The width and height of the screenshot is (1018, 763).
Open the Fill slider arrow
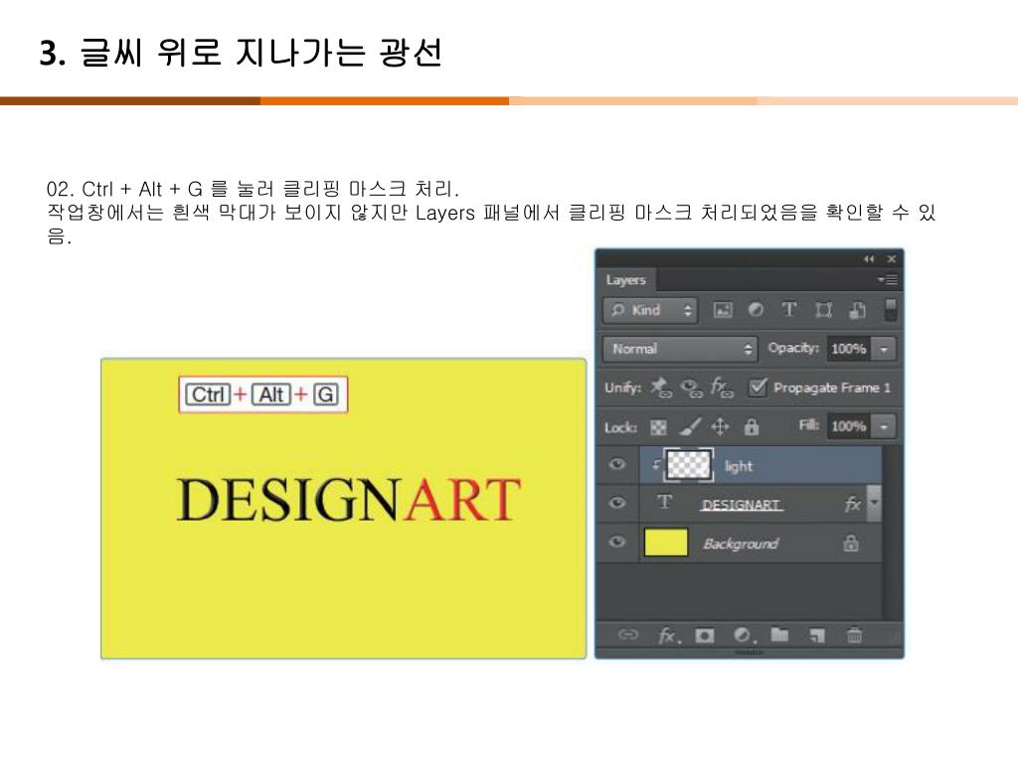(884, 427)
